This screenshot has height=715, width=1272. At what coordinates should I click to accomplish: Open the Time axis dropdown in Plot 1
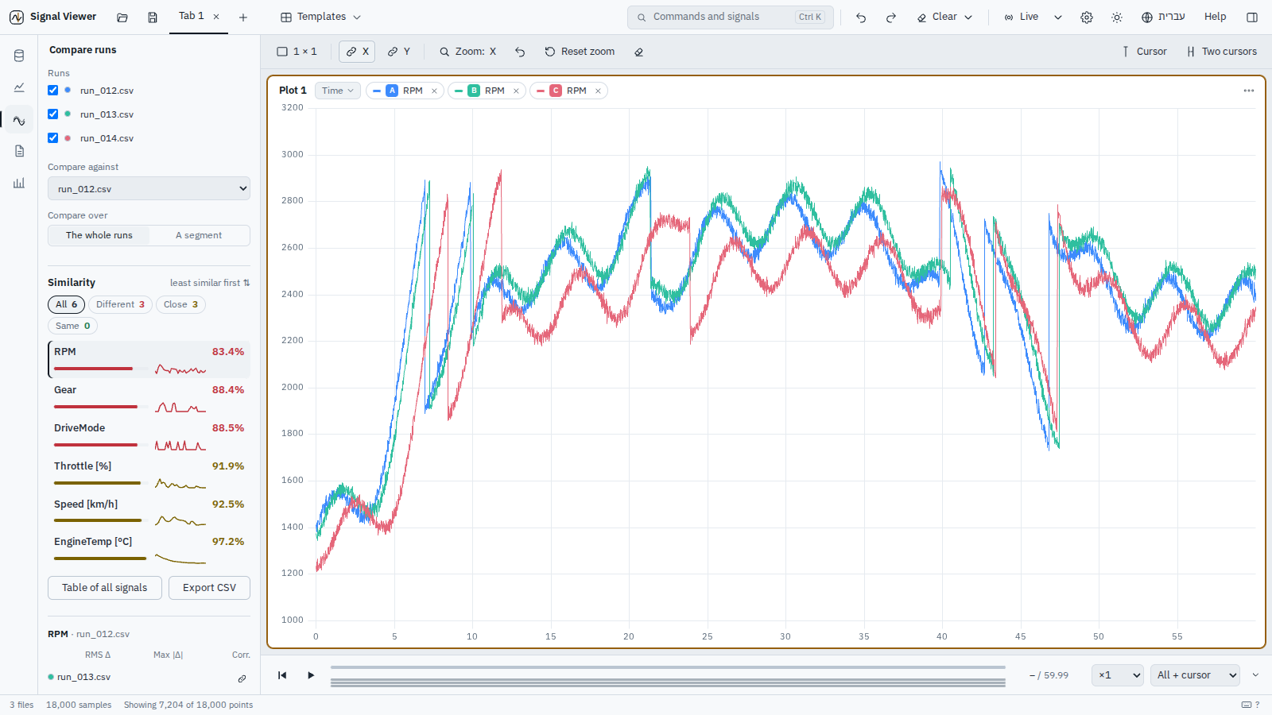click(x=338, y=91)
